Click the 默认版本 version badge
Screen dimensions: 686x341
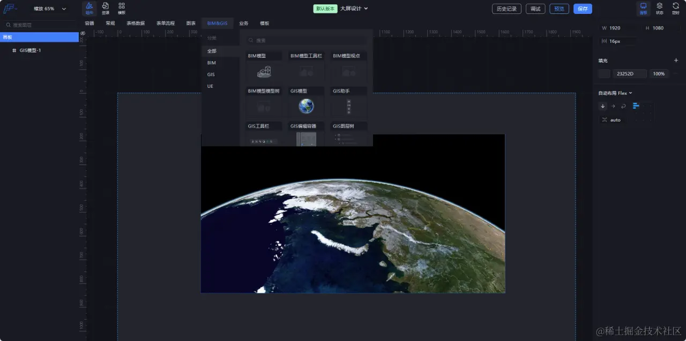point(325,9)
